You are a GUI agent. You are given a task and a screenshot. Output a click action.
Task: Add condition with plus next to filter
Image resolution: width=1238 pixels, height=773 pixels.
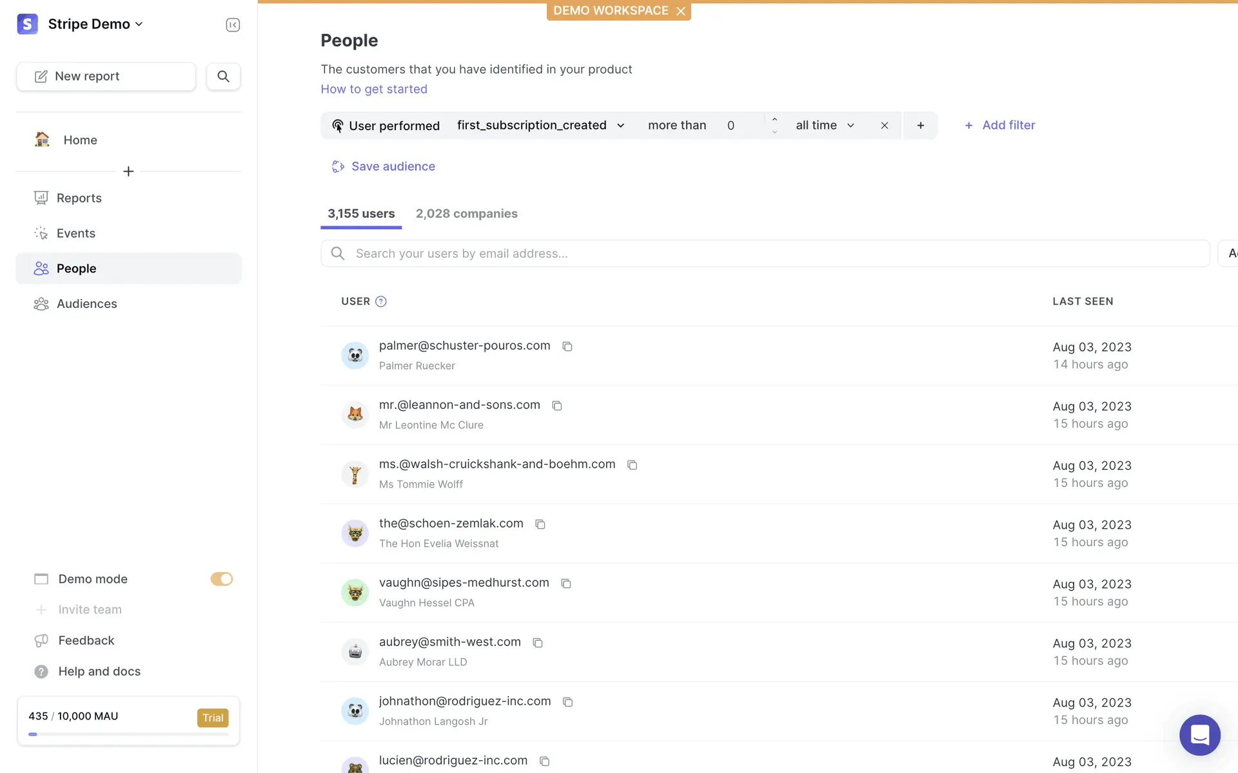(x=920, y=126)
